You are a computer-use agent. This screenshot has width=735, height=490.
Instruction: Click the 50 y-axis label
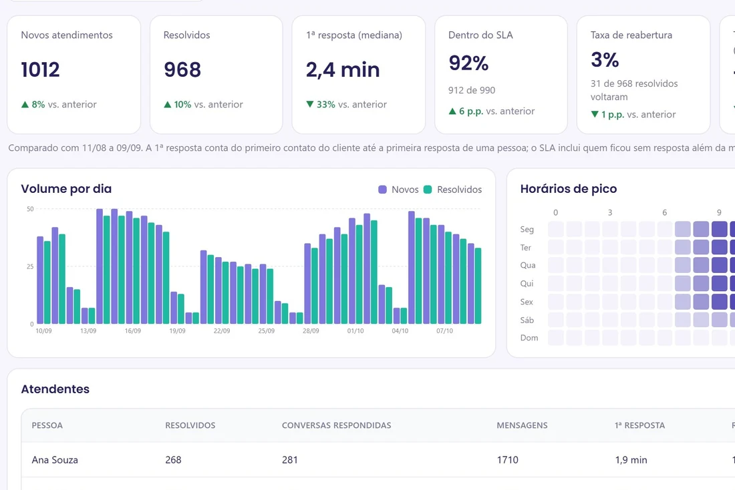[30, 209]
